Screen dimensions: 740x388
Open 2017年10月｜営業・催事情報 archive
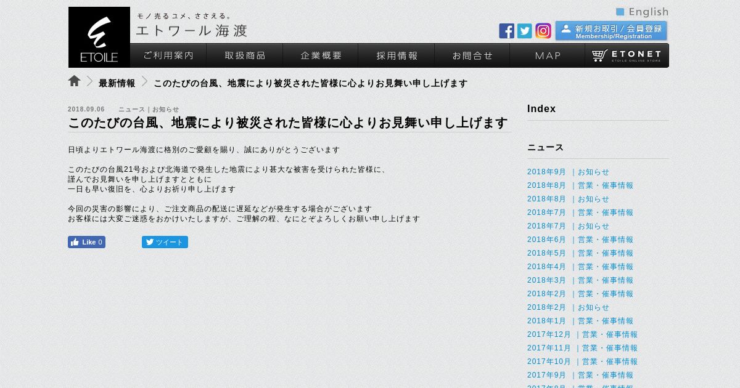[582, 362]
